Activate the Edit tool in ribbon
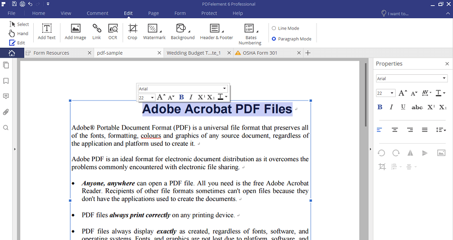 (17, 43)
